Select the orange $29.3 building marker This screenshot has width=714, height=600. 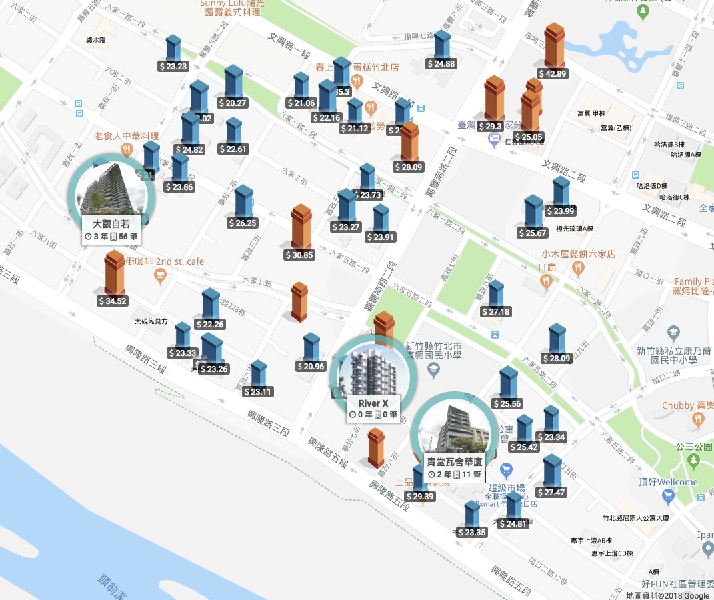[x=493, y=104]
